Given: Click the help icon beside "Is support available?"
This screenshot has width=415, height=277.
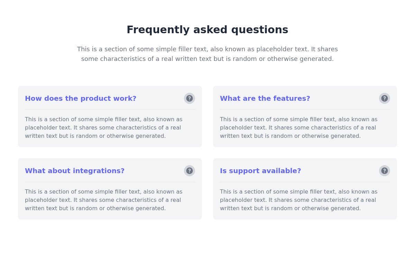Looking at the screenshot, I should click(385, 171).
